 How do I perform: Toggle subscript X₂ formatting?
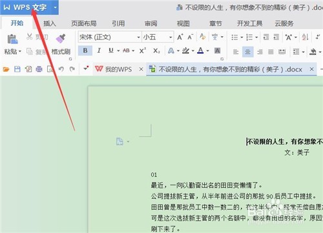pos(156,51)
